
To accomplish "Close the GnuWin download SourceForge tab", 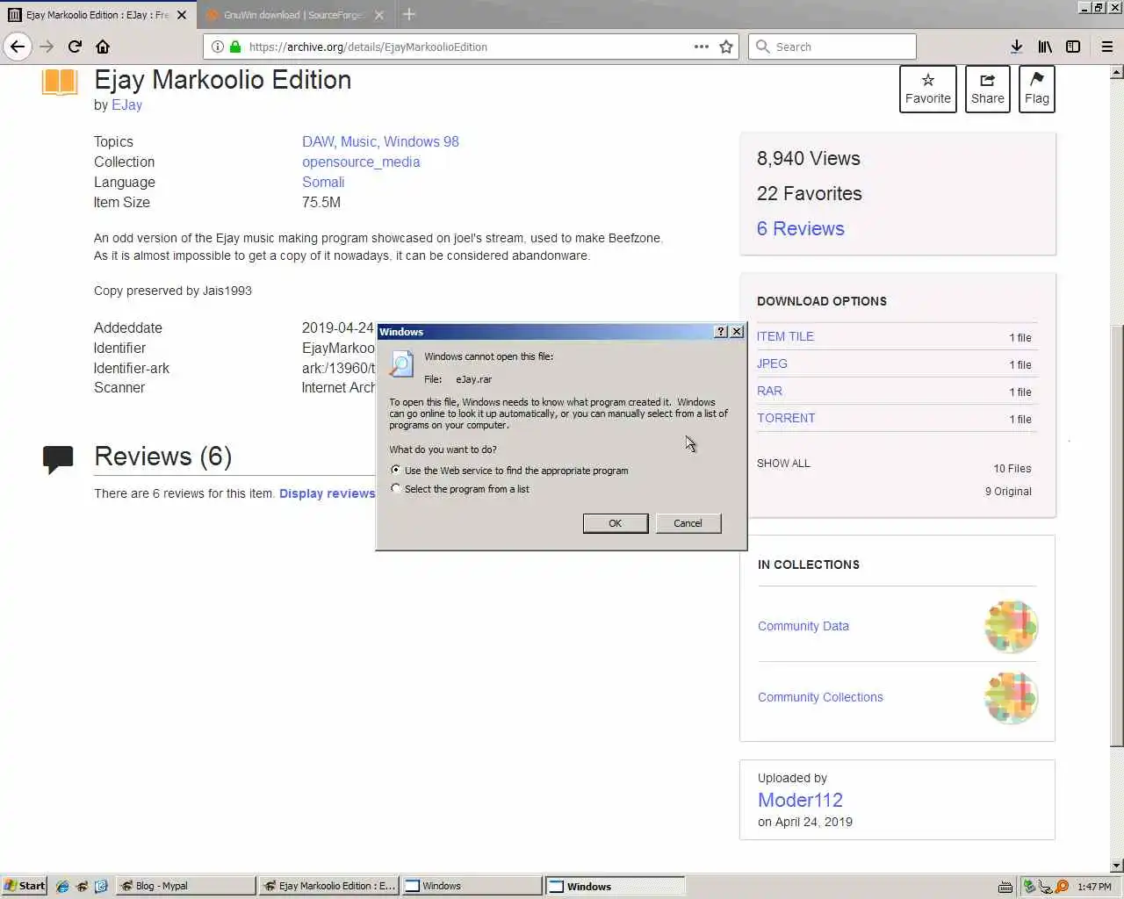I will [379, 15].
